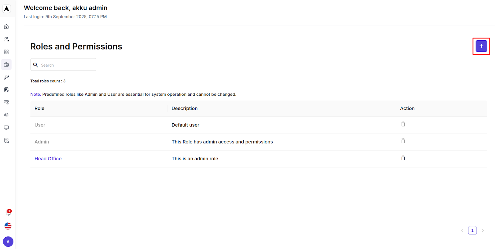Click the 'Last login' timestamp text

65,17
